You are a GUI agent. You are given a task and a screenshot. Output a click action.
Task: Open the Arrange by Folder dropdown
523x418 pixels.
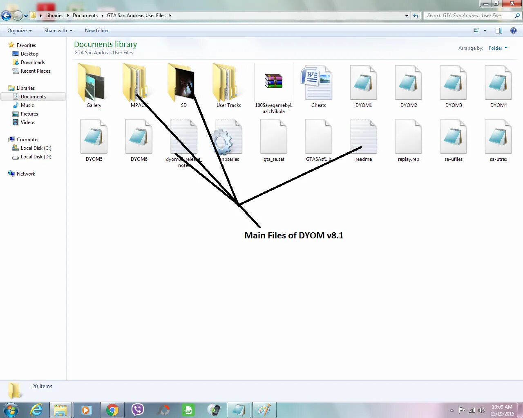(x=498, y=48)
